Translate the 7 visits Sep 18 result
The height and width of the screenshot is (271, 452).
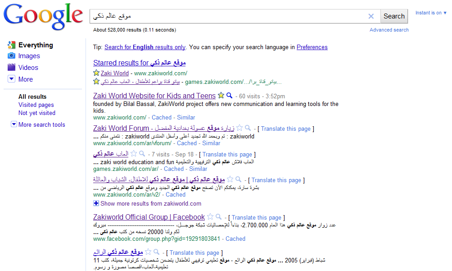(x=227, y=154)
